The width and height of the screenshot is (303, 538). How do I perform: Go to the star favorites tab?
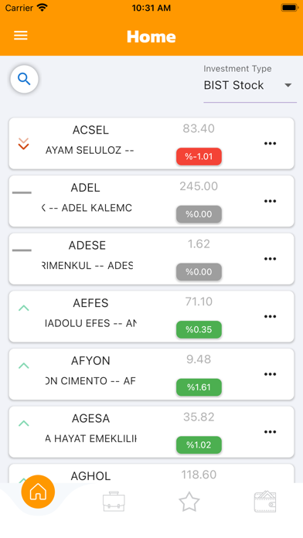[x=189, y=502]
